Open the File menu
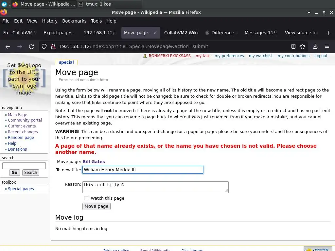Viewport: 335px width, 251px height. pos(6,21)
